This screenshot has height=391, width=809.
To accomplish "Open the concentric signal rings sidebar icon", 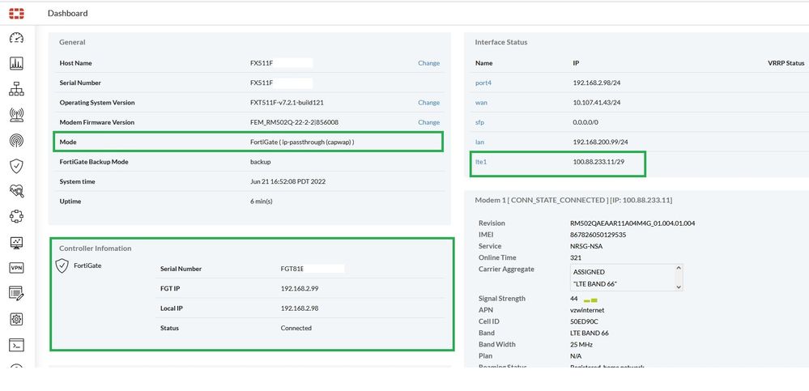I will point(16,140).
